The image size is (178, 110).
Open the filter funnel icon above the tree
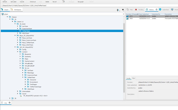[x=123, y=10]
